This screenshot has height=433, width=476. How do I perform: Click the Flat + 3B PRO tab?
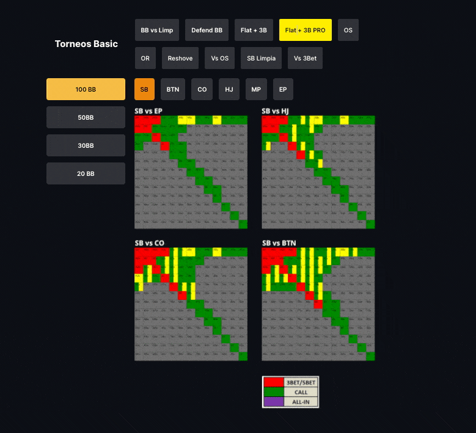[x=305, y=30]
